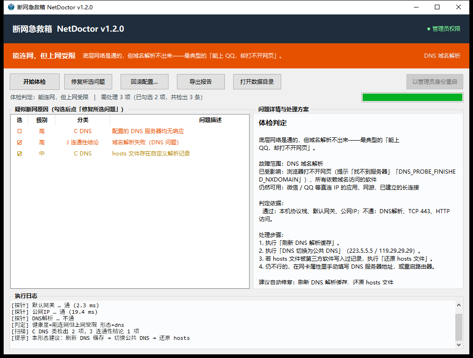Click 以管理员身份重启 button
This screenshot has height=358, width=473.
click(x=435, y=82)
